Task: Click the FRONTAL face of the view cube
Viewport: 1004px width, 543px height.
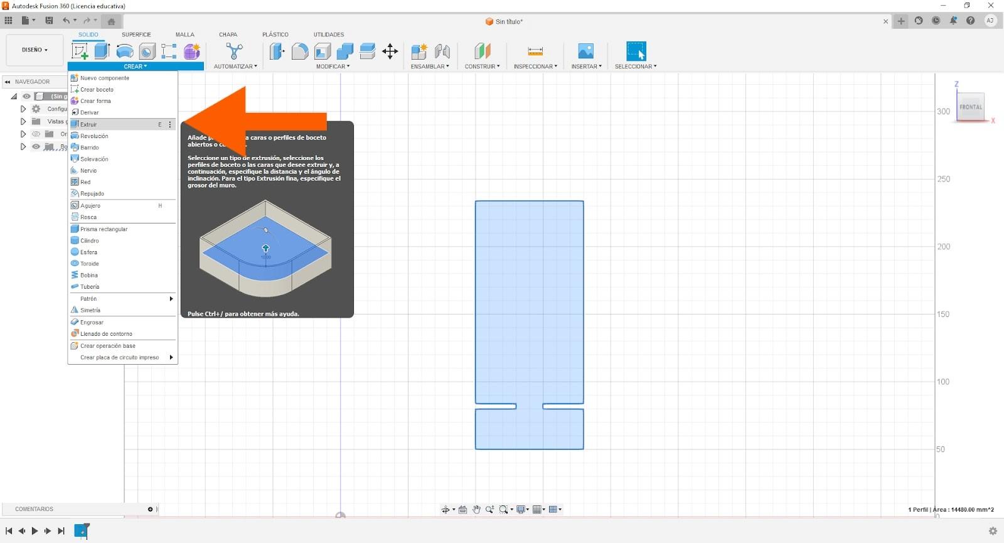Action: click(970, 107)
